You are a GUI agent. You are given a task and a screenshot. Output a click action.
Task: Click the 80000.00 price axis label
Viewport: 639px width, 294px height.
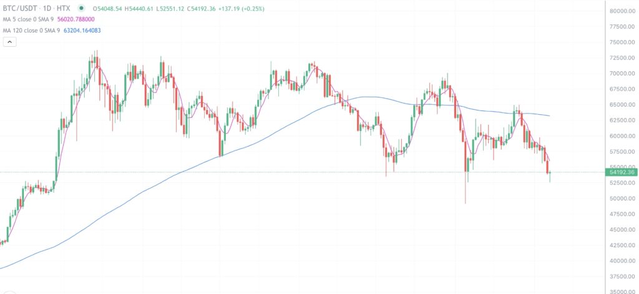tap(622, 11)
